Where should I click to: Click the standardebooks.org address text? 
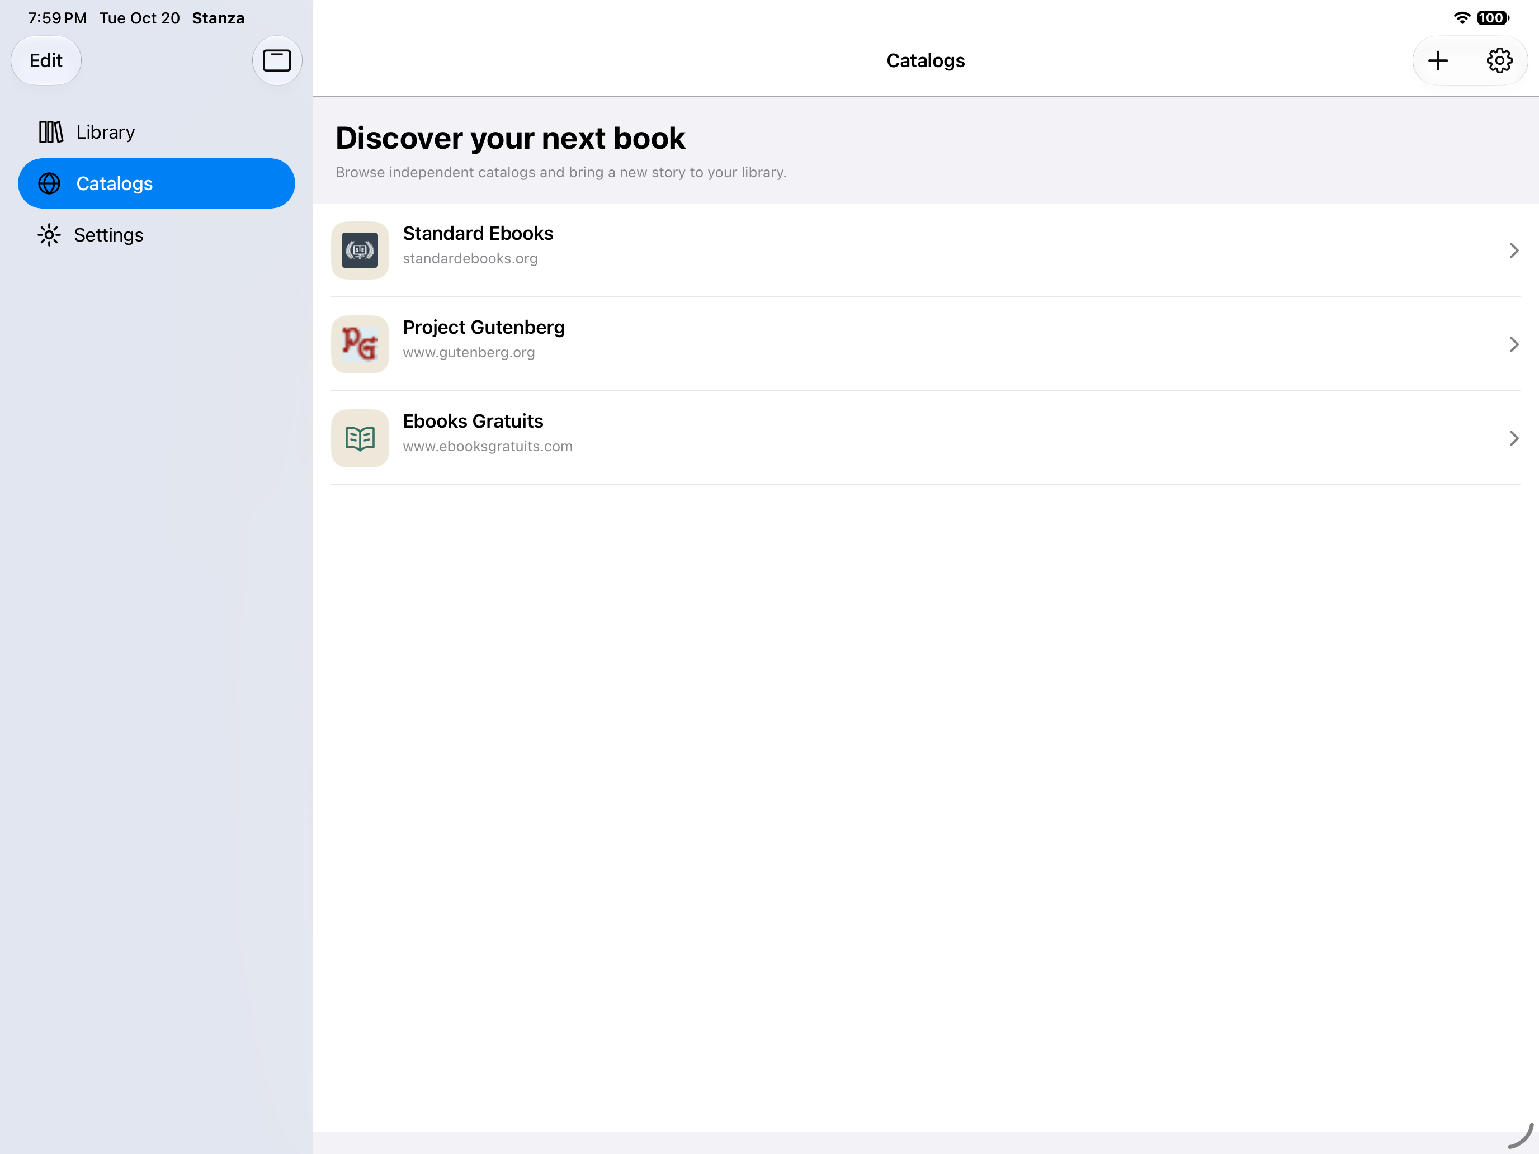tap(470, 259)
